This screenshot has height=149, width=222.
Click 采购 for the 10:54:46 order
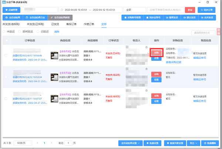coord(157,53)
